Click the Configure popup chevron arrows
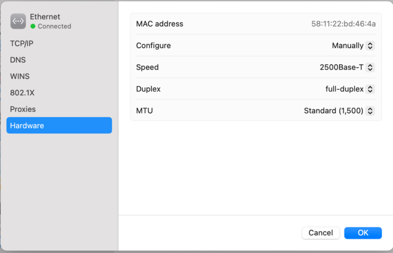 click(x=370, y=46)
